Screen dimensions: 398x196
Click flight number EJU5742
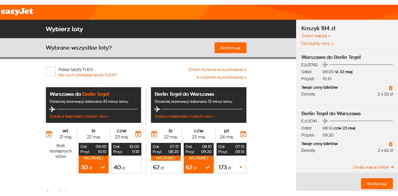309,65
